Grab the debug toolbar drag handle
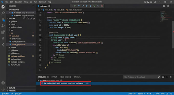 72,6
